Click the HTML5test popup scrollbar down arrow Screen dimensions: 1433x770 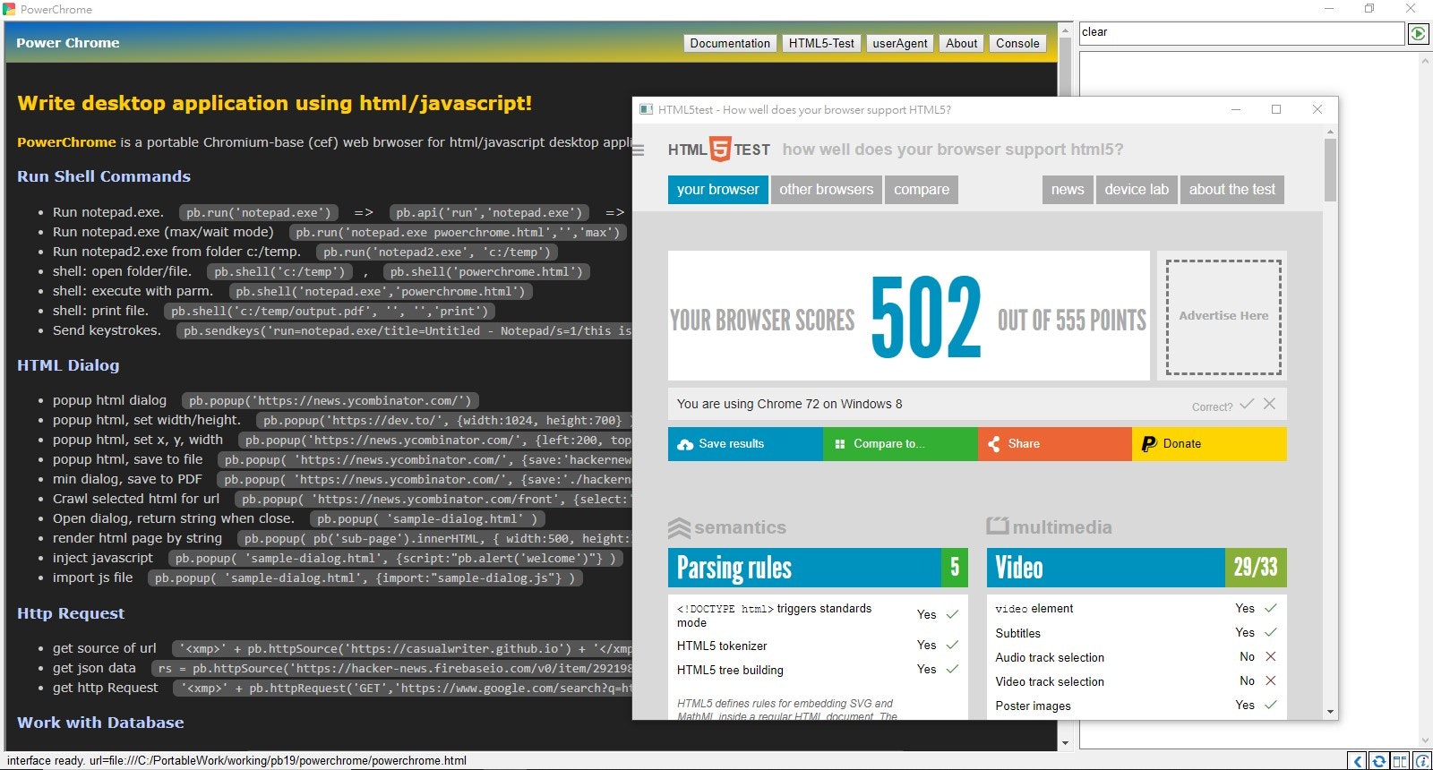[1330, 712]
